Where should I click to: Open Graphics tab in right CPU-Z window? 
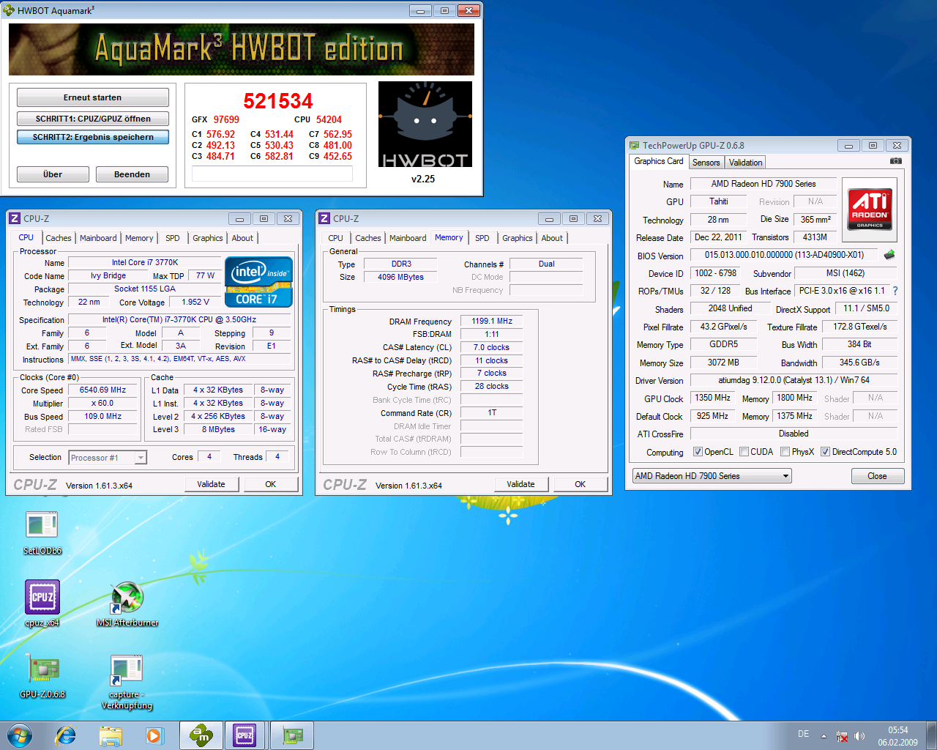point(518,238)
